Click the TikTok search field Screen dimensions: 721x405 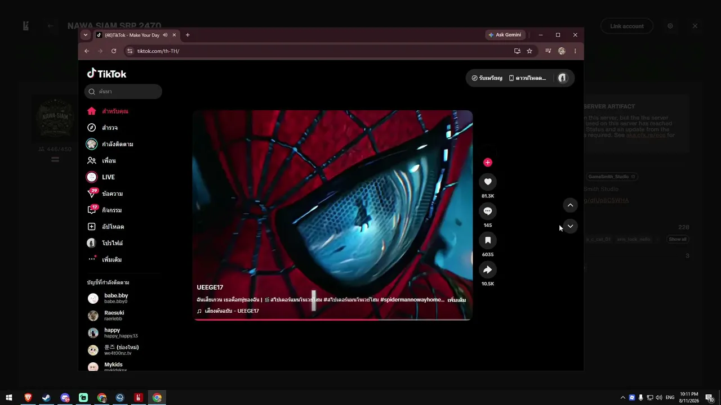(123, 91)
